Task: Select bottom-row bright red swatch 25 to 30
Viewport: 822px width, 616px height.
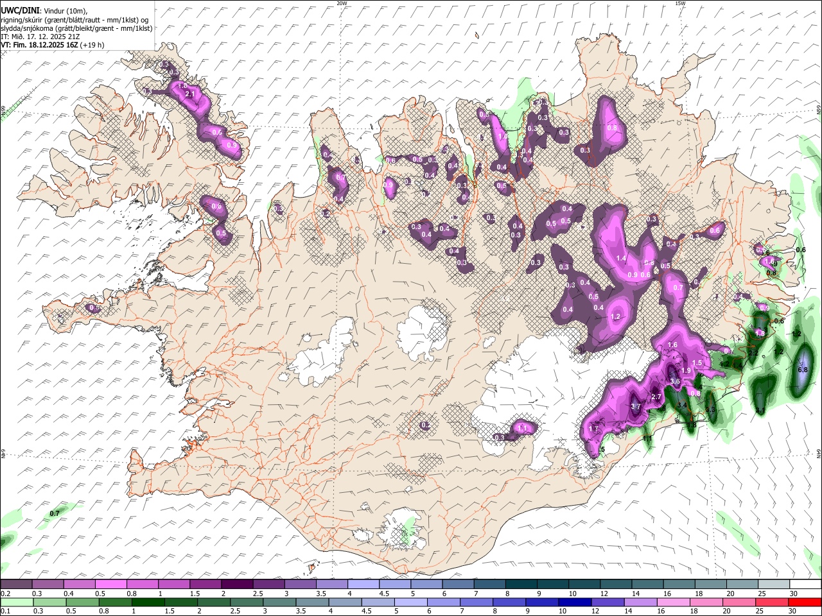Action: pos(805,602)
